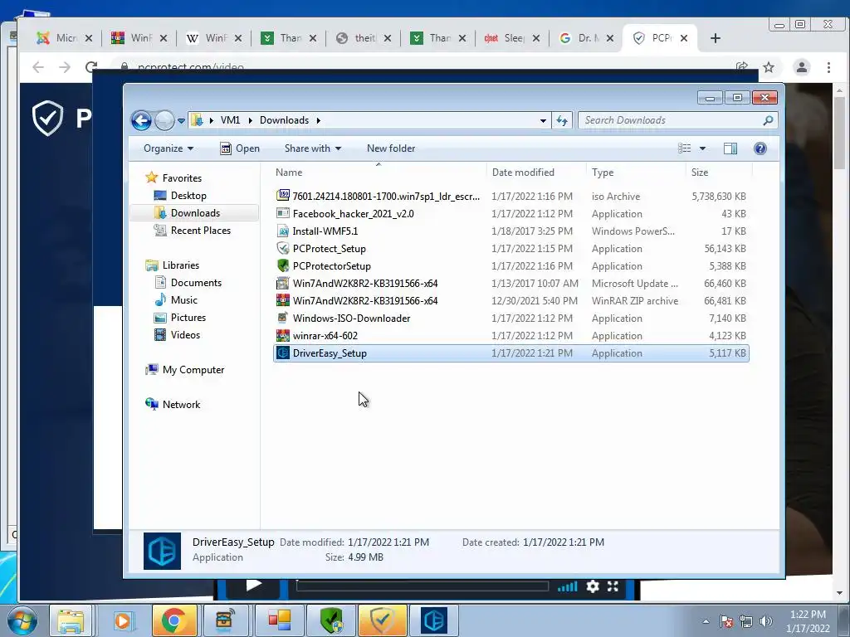
Task: Select My Computer in navigation pane
Action: click(193, 370)
